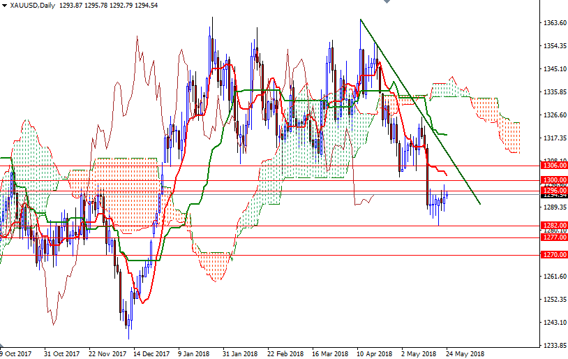Image resolution: width=568 pixels, height=359 pixels.
Task: Click the 1363.60 value on price axis
Action: pos(554,23)
